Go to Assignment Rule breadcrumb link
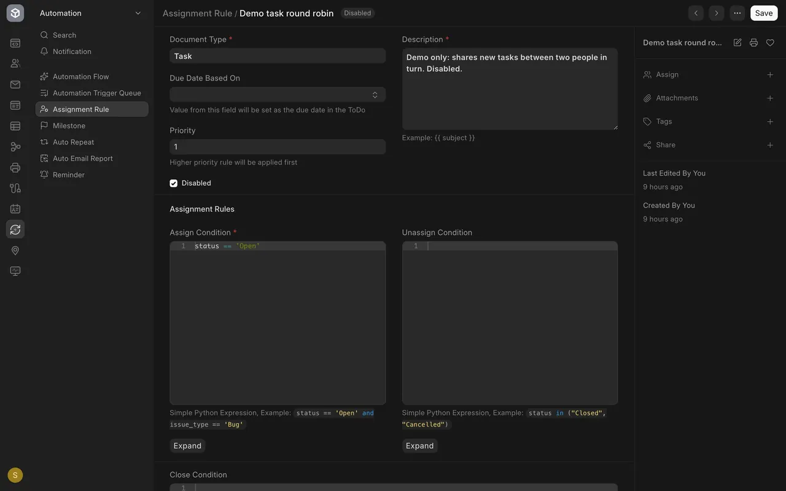Viewport: 786px width, 491px height. tap(197, 13)
